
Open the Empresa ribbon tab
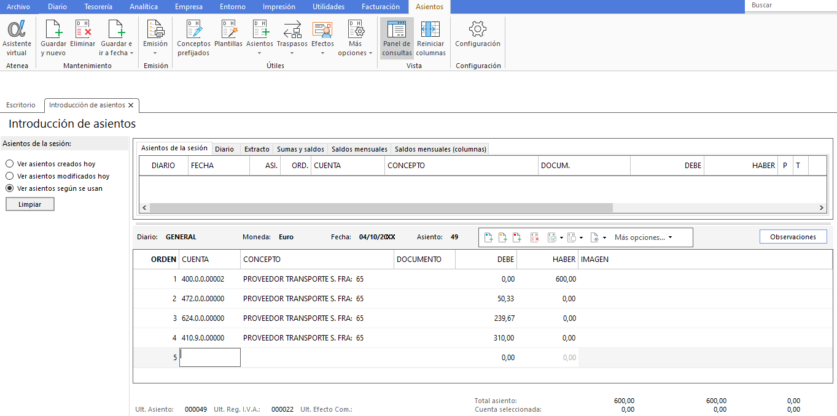tap(189, 7)
